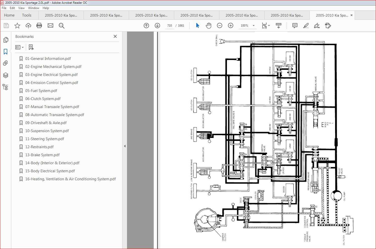Open bookmark 06-Clutch System.pdf
The image size is (376, 249).
[43, 99]
